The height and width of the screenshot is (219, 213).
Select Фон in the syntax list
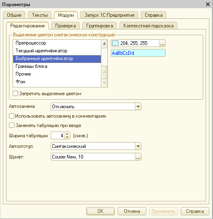[x=57, y=82]
